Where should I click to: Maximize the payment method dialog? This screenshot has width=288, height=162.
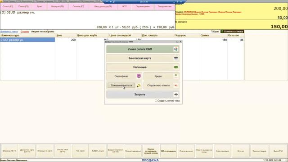pos(177,42)
